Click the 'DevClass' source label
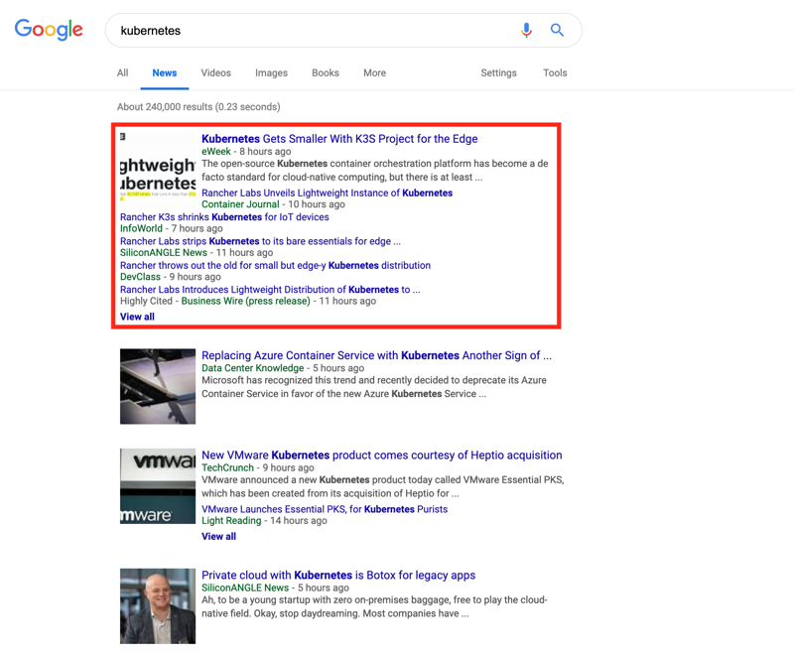This screenshot has width=794, height=653. click(140, 277)
